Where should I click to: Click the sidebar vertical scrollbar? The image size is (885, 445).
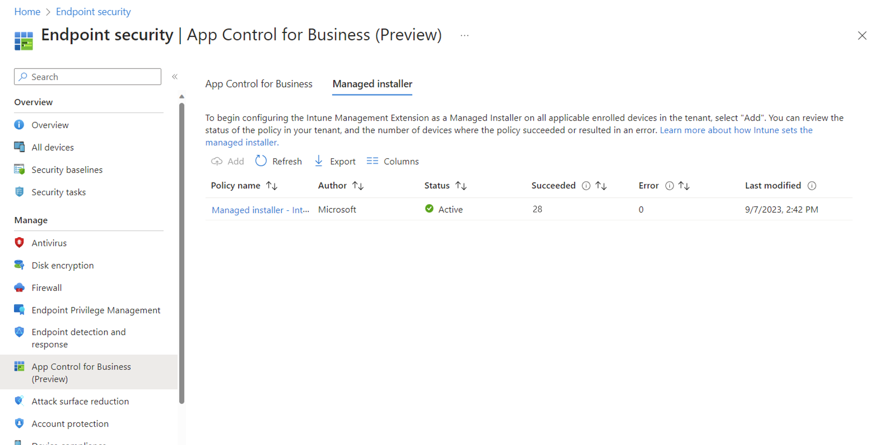coord(181,253)
